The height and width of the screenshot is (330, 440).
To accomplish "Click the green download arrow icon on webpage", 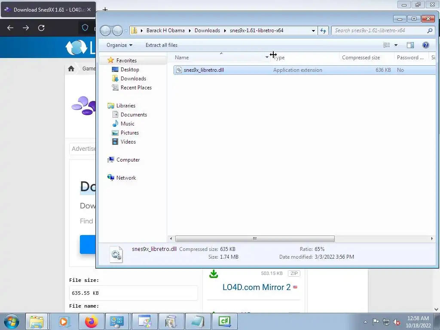I will pyautogui.click(x=214, y=274).
